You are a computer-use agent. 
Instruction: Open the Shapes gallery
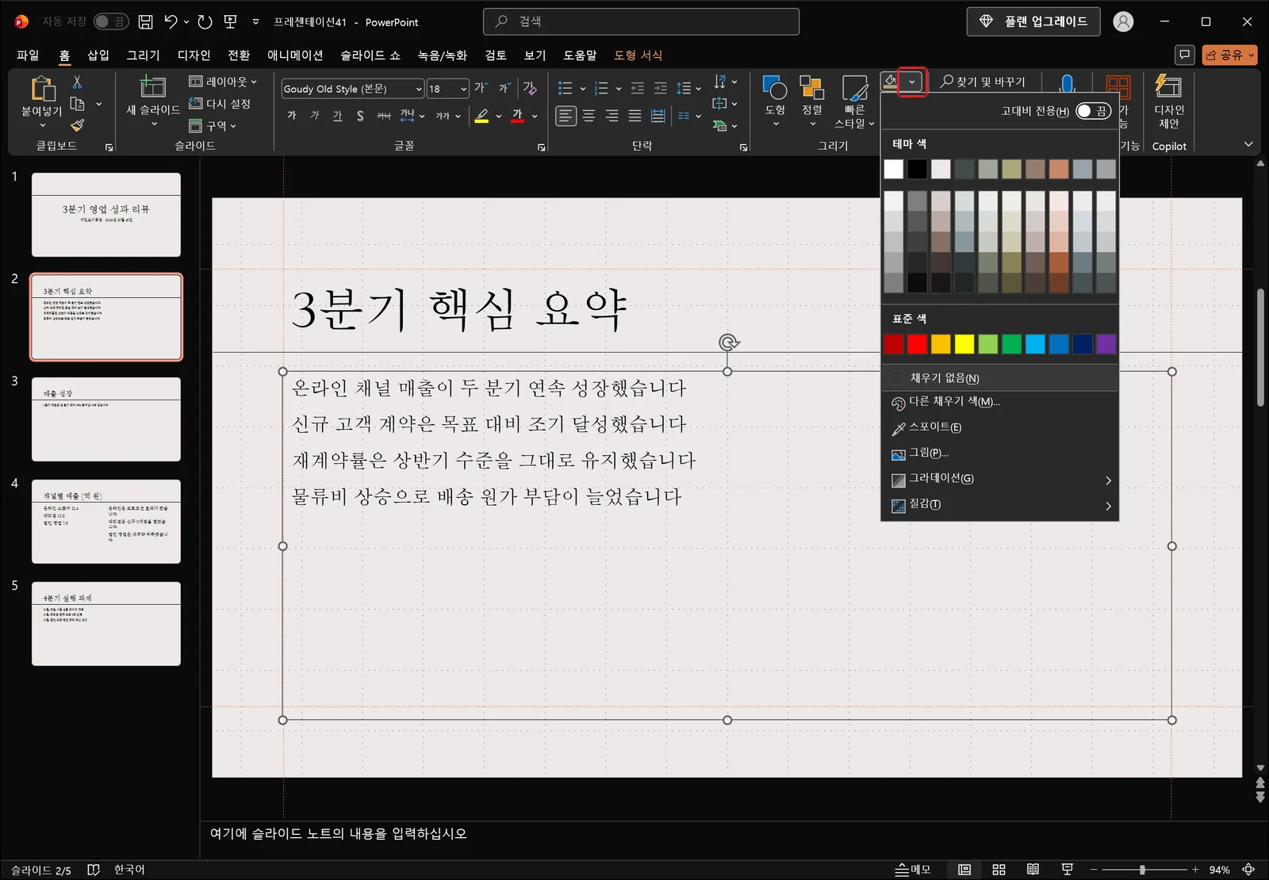775,100
